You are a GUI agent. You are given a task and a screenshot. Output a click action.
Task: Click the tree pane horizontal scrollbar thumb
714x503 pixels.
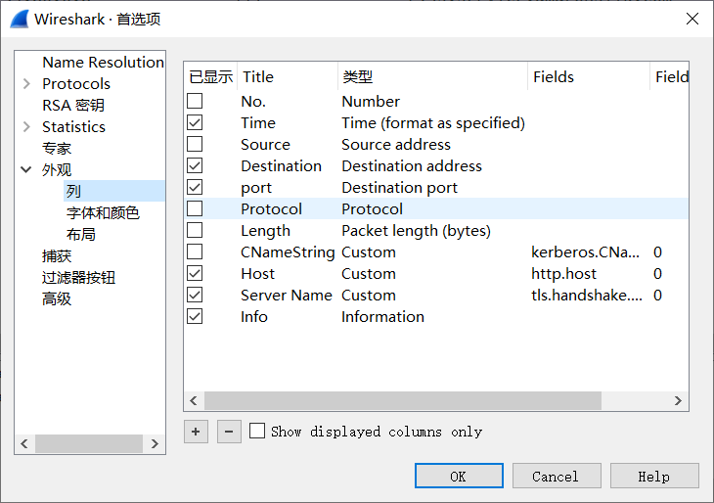[89, 443]
